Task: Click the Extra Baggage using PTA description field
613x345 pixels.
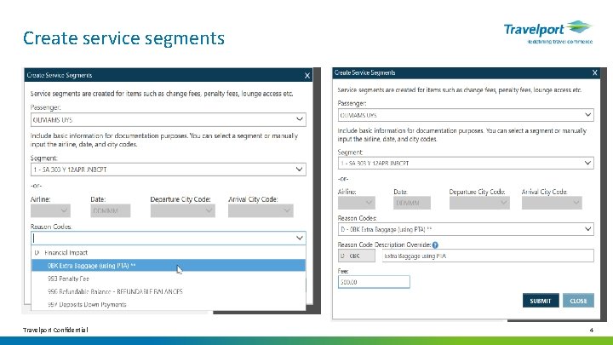Action: [488, 256]
